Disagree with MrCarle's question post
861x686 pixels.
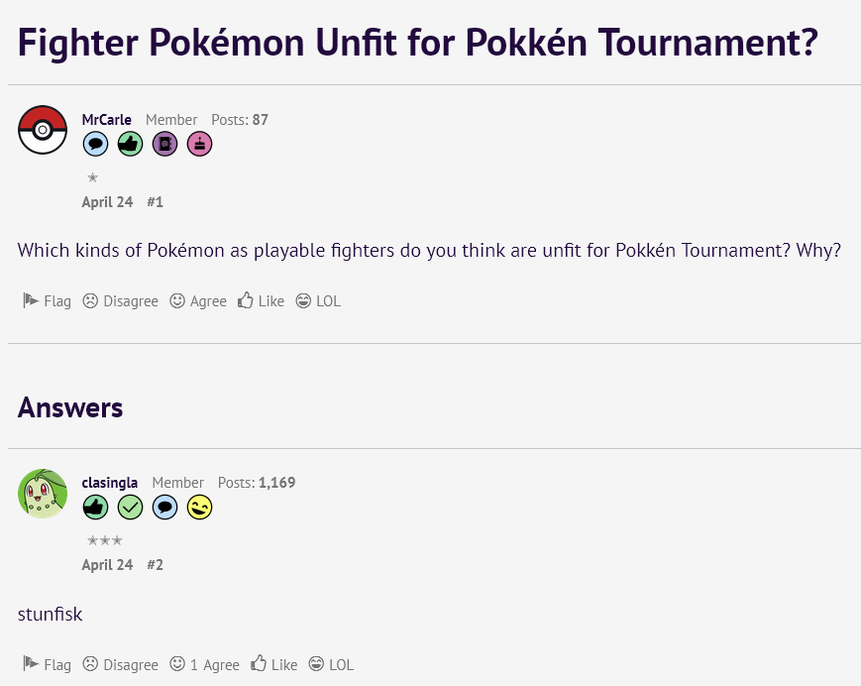[x=120, y=301]
